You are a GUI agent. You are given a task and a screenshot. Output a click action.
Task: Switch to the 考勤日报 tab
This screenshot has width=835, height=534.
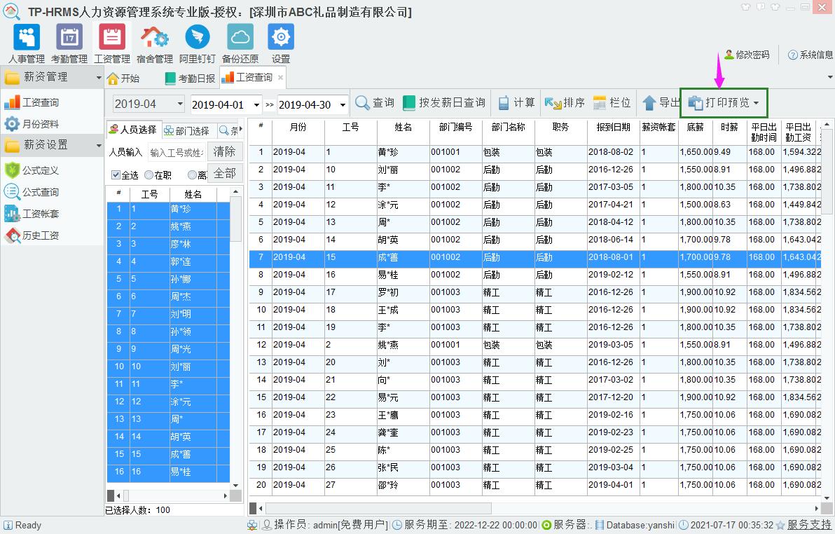click(x=190, y=78)
